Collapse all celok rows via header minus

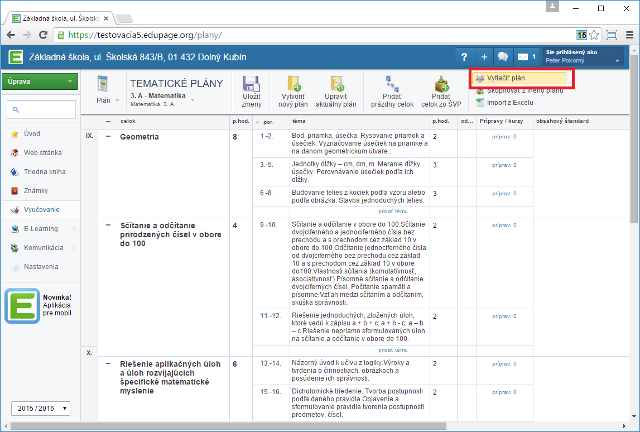coord(108,121)
